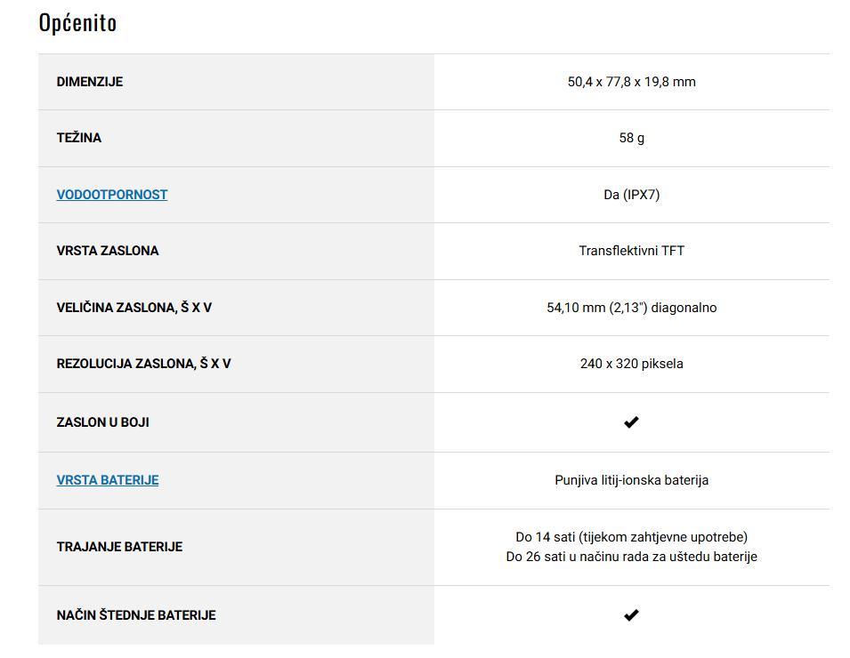Viewport: 850px width, 658px height.
Task: Open the VRSTA BATERIJE link
Action: [x=108, y=480]
